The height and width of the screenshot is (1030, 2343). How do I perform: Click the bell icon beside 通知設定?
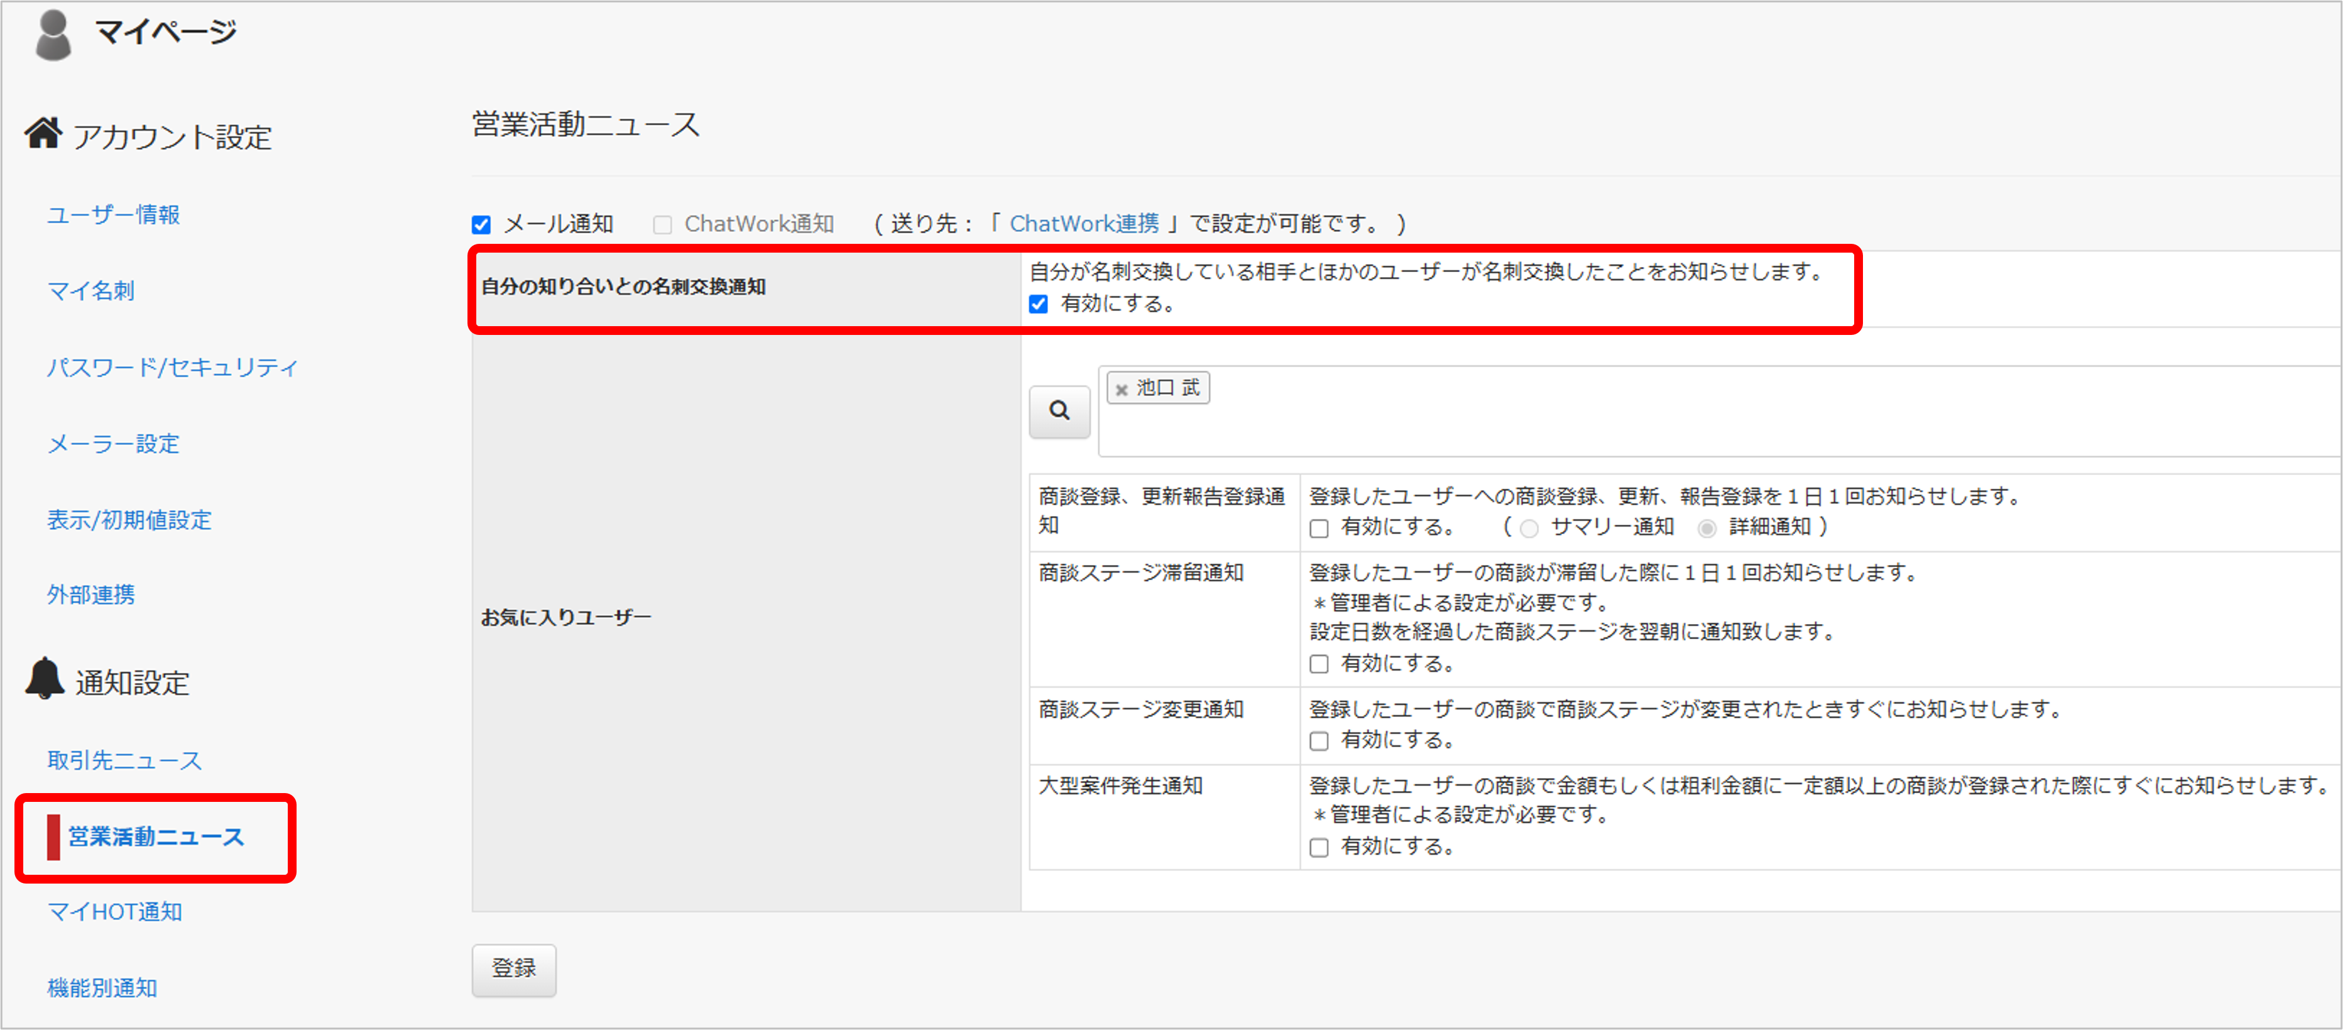tap(43, 679)
